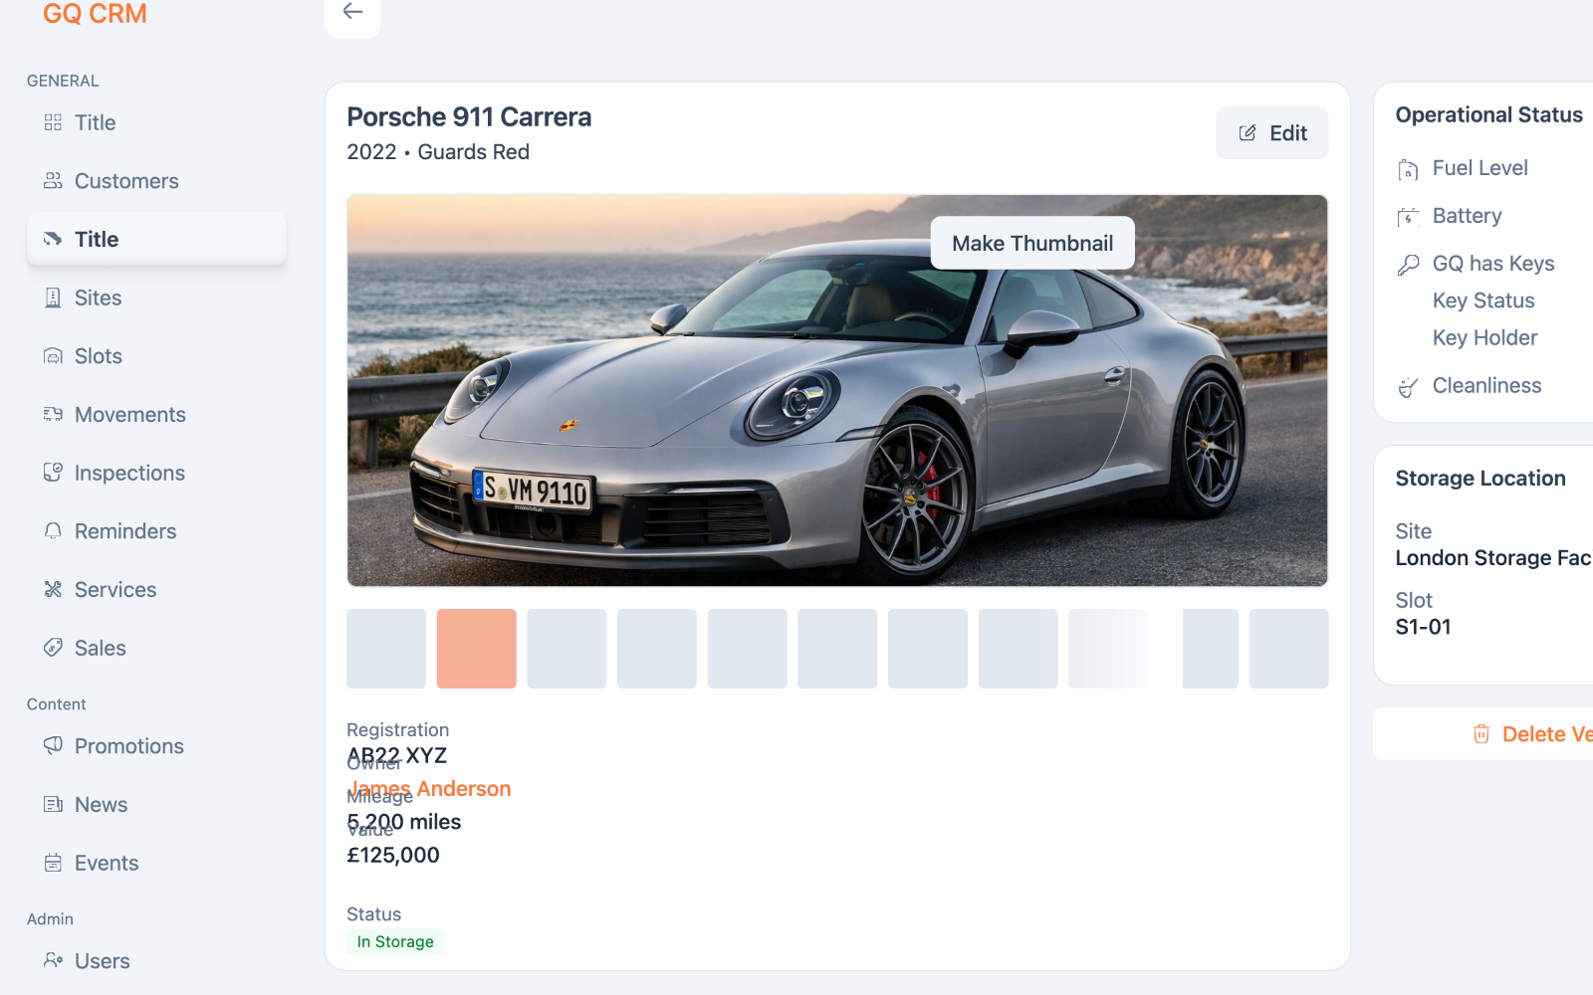Click the Events calendar icon
Image resolution: width=1593 pixels, height=995 pixels.
tap(53, 863)
